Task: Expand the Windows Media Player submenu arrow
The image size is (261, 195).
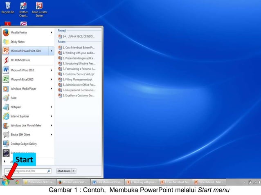Action: click(51, 89)
